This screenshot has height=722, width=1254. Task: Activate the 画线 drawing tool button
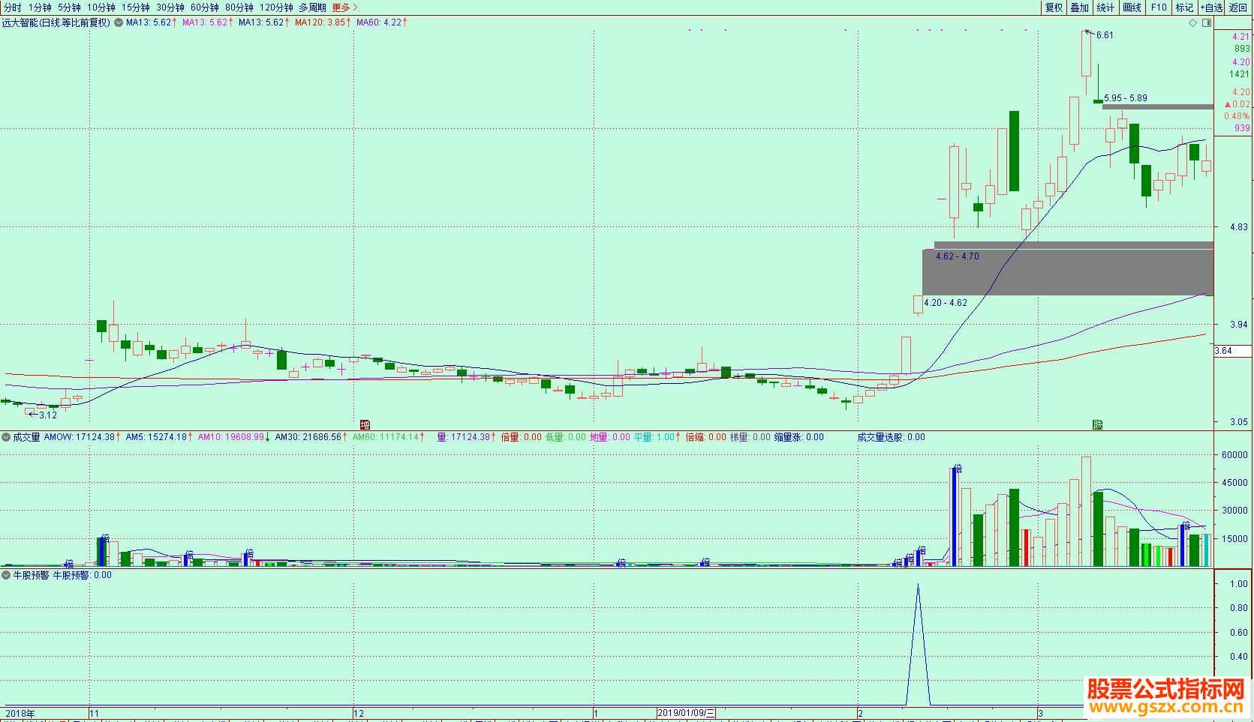point(1132,7)
